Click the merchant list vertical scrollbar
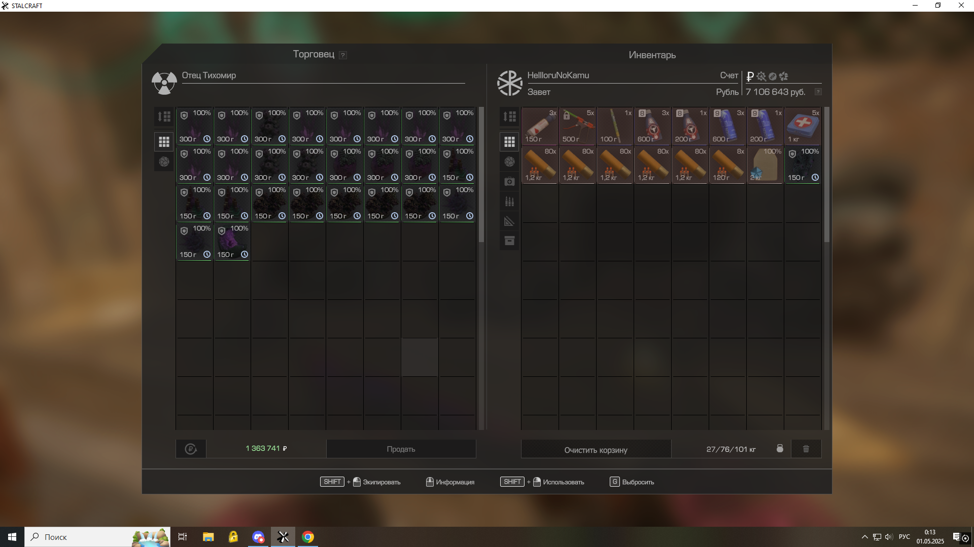974x547 pixels. (481, 175)
